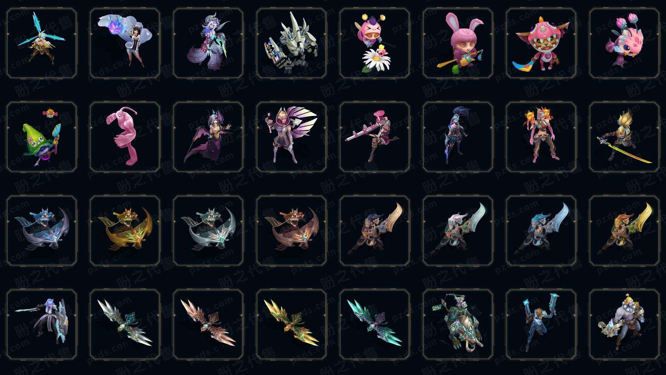Select the pink lotus fish creature
This screenshot has height=375, width=666.
point(624,43)
